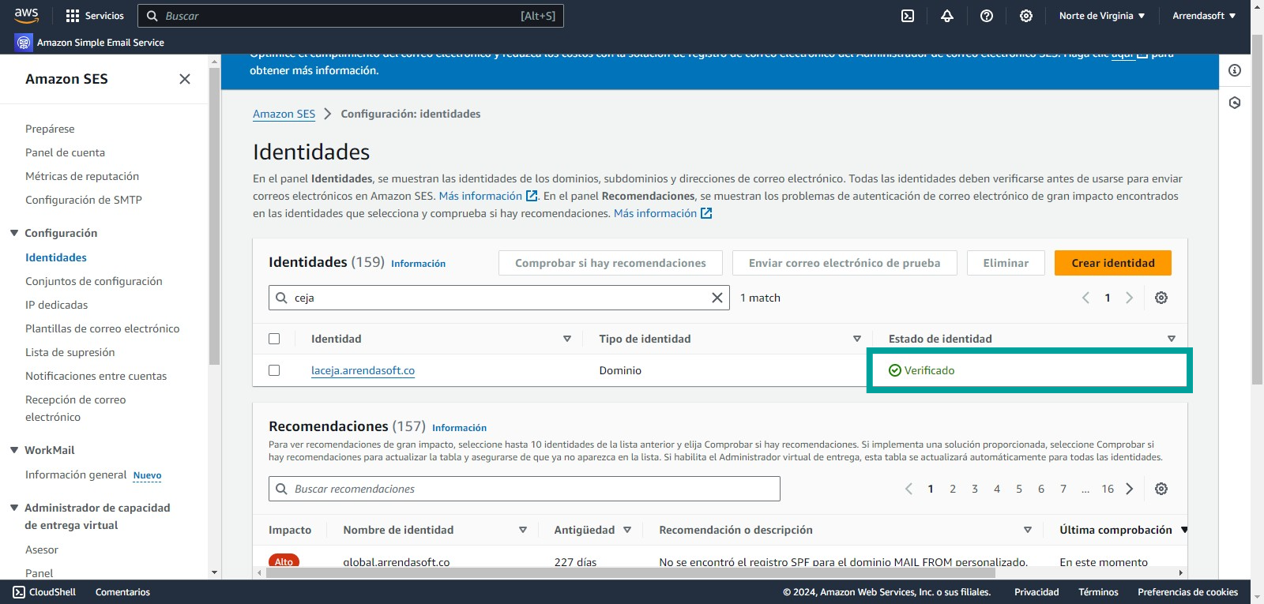Screen dimensions: 1264x604
Task: Collapse Administrador de capacidad de entrega virtual
Action: (x=14, y=508)
